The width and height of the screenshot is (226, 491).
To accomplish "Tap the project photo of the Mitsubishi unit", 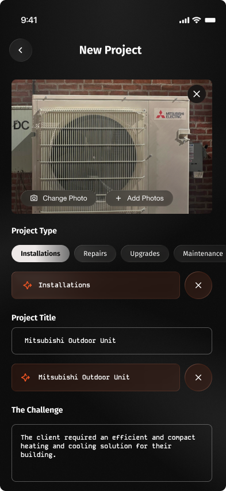I will click(x=112, y=146).
